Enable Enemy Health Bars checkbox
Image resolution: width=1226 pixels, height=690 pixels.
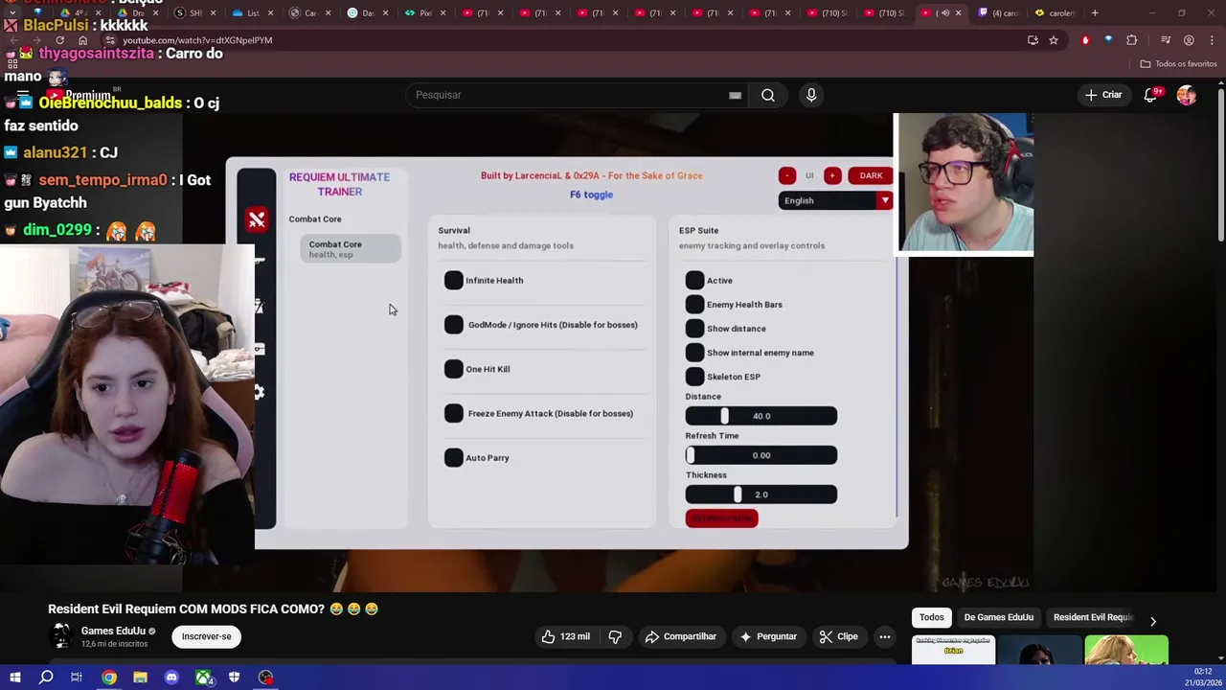tap(694, 304)
